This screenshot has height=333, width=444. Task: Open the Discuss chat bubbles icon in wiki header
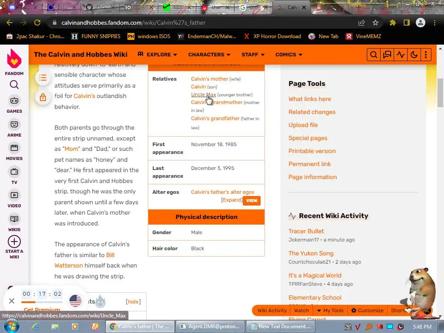(387, 55)
